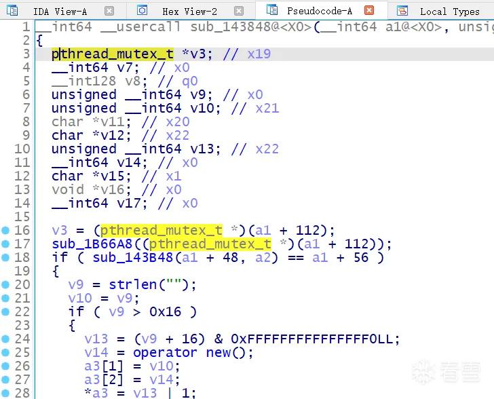Toggle breakpoint dot on line 20
This screenshot has height=399, width=494.
pos(5,284)
